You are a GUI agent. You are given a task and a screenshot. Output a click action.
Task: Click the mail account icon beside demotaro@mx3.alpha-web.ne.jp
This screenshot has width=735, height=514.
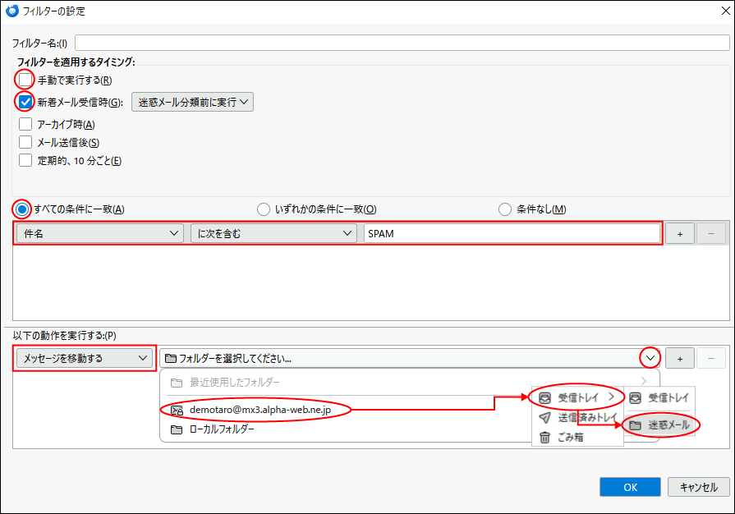[x=176, y=410]
